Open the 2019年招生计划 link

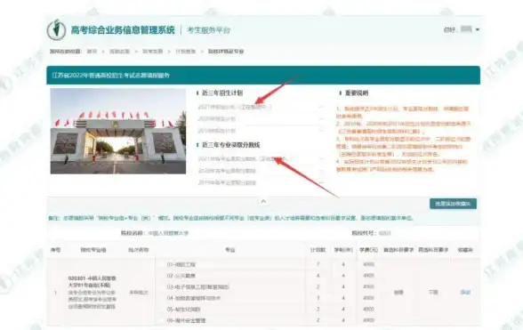point(217,131)
